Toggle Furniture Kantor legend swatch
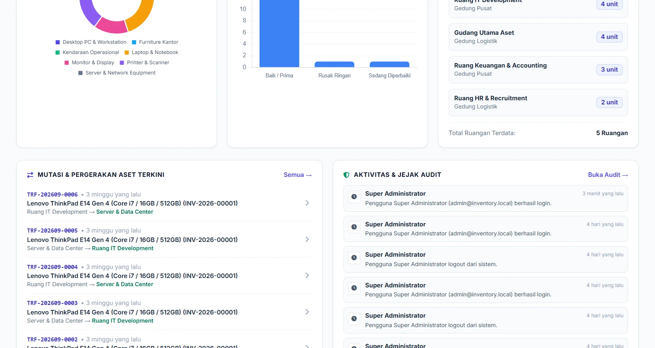 (x=134, y=42)
